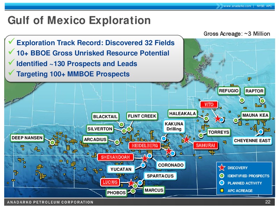Image resolution: width=279 pixels, height=209 pixels.
Task: Click the red VITO label
Action: 209,104
